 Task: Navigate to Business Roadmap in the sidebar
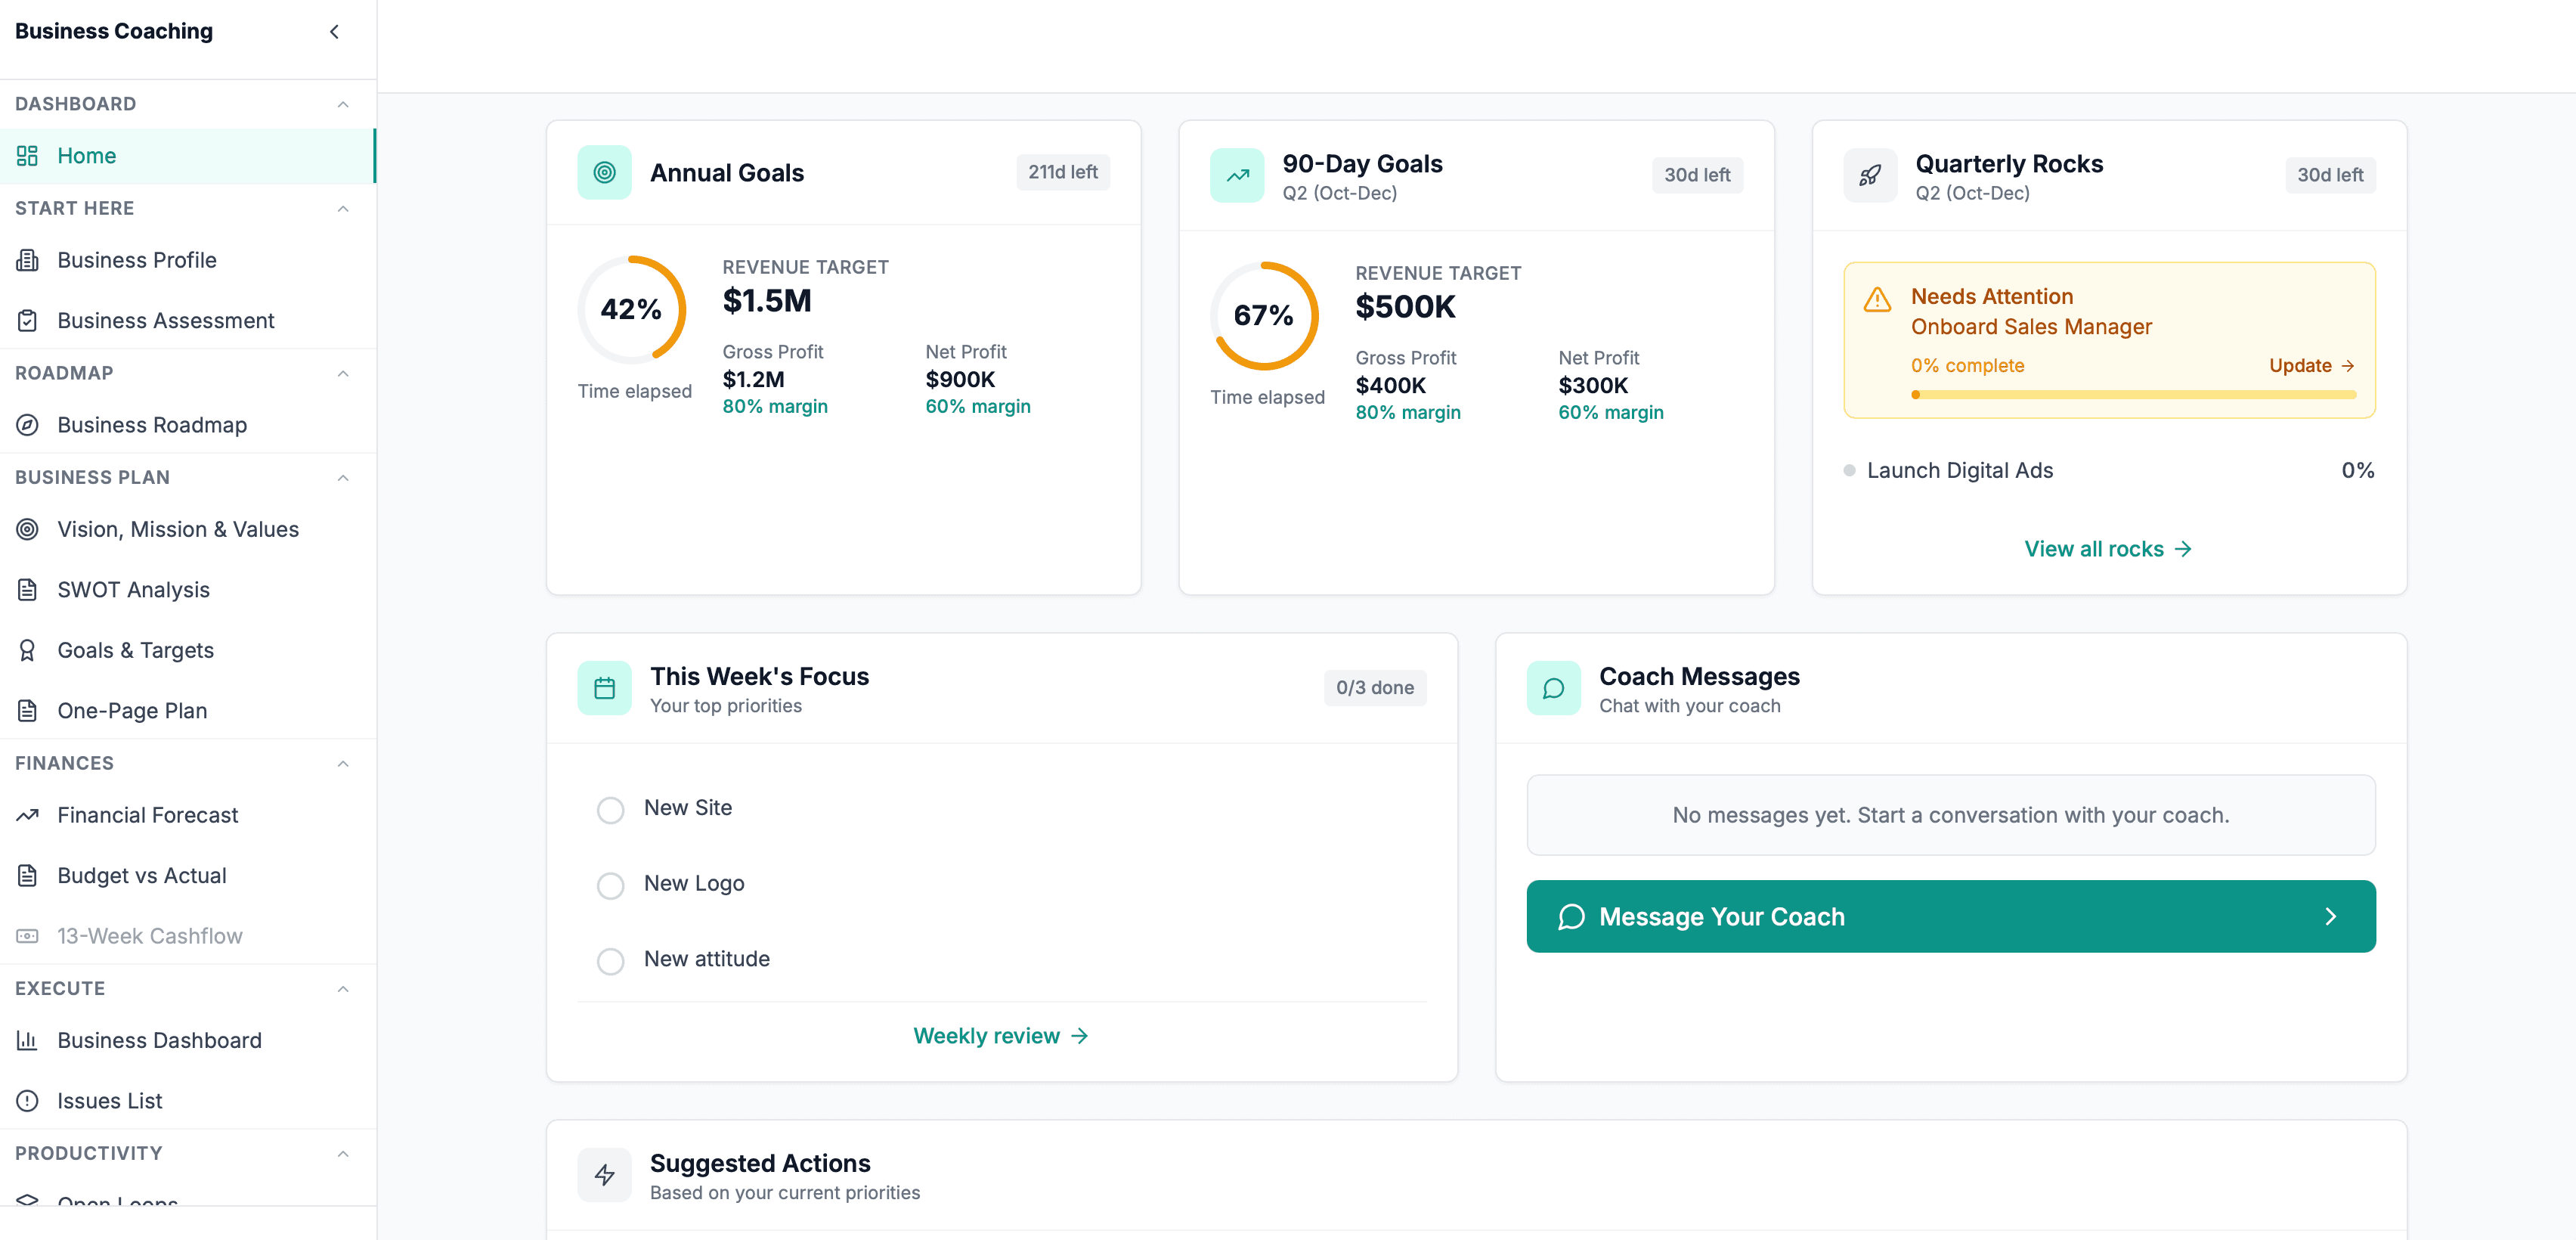151,424
